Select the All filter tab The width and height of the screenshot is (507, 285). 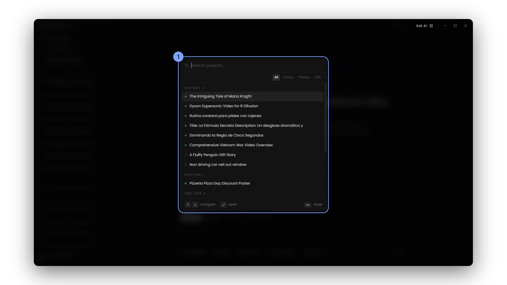click(276, 77)
